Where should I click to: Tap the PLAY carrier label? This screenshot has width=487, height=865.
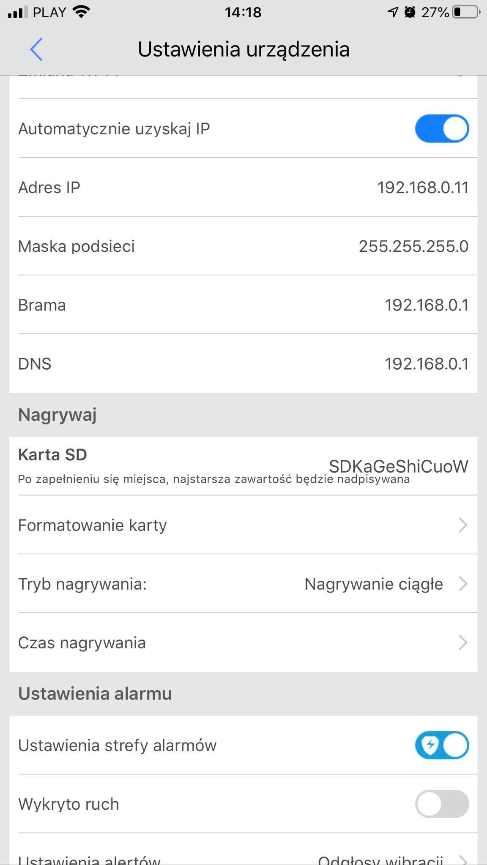(x=48, y=11)
